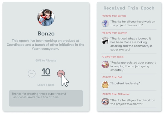The image size is (164, 114).
Task: Click Bonzo's epoch description text
Action: coord(46,45)
